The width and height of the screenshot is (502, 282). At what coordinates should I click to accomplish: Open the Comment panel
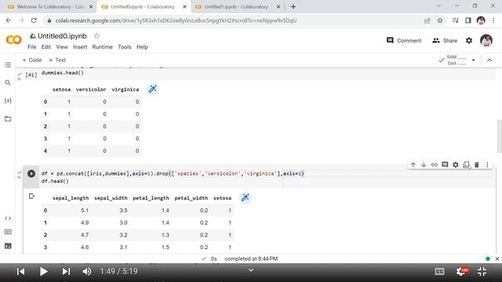click(404, 41)
